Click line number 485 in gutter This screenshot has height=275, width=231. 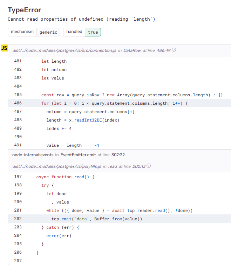coord(18,95)
